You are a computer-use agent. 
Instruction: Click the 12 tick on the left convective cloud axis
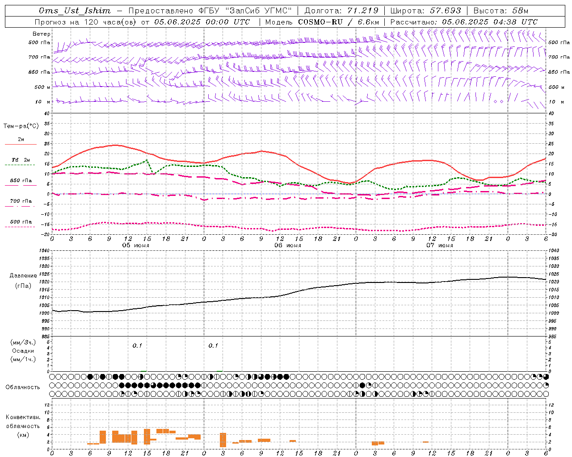click(x=46, y=405)
